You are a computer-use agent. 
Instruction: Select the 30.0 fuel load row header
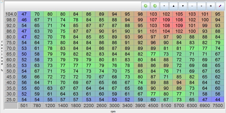[11, 94]
